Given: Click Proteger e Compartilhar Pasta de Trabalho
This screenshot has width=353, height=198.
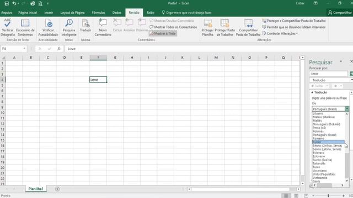Looking at the screenshot, I should click(294, 21).
